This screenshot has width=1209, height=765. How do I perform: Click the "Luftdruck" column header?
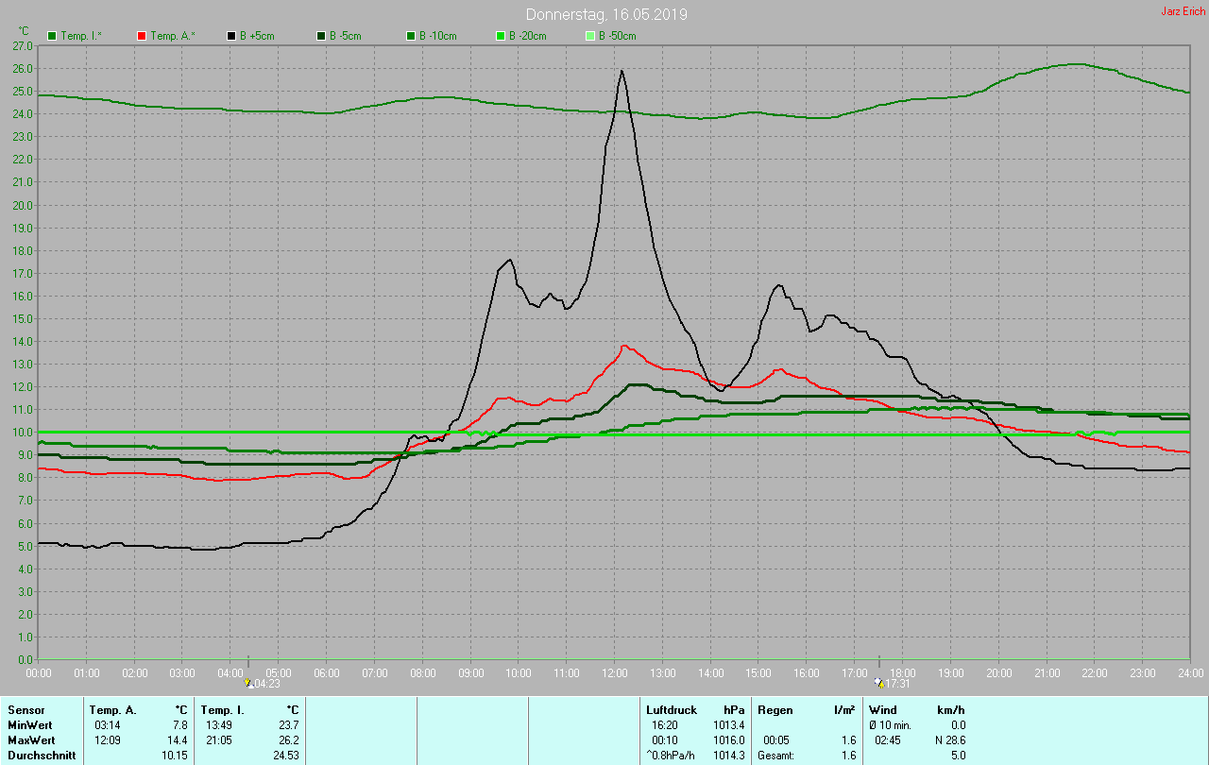(672, 710)
